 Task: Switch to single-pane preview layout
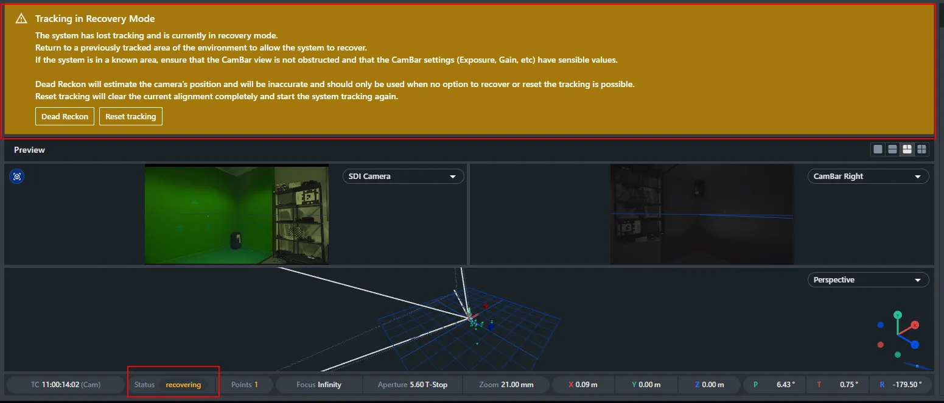point(878,150)
